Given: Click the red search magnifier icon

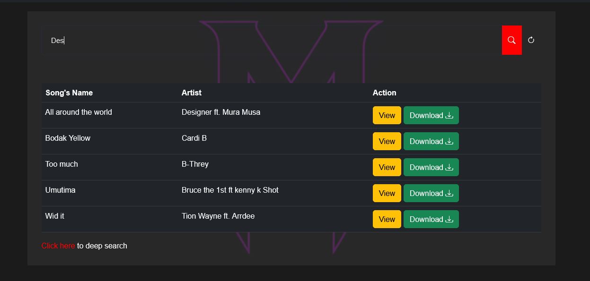Looking at the screenshot, I should (511, 40).
